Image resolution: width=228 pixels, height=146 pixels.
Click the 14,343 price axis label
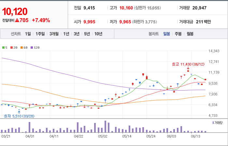(x=214, y=51)
